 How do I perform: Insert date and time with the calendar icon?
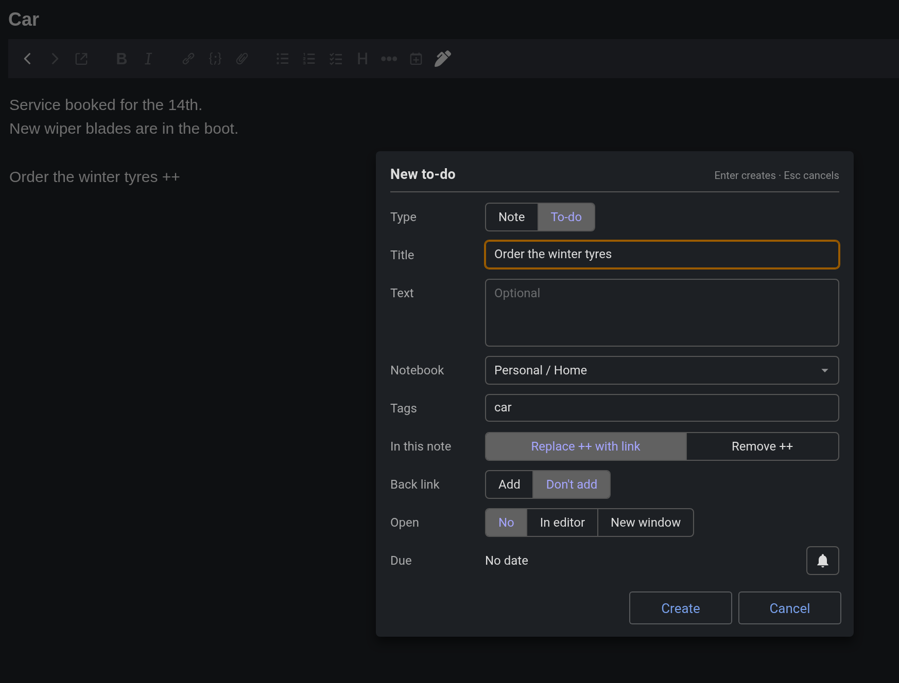416,59
